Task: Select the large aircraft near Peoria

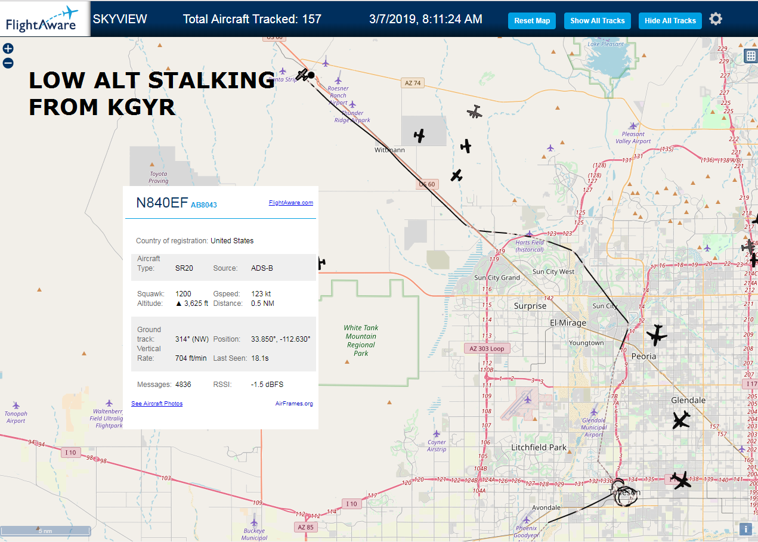Action: (657, 335)
